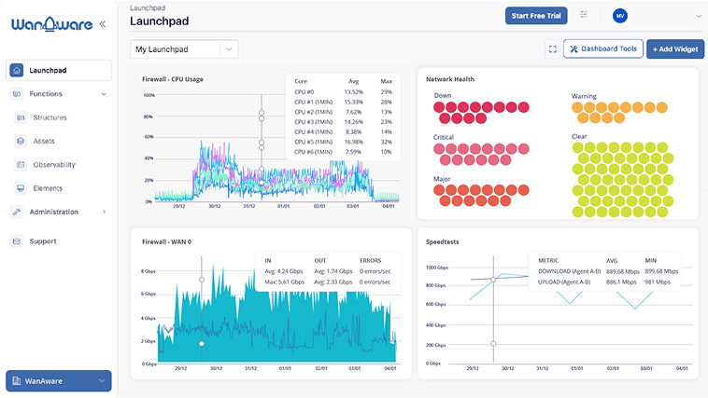Click CPU #0 row in legend
708x398 pixels.
tap(343, 92)
